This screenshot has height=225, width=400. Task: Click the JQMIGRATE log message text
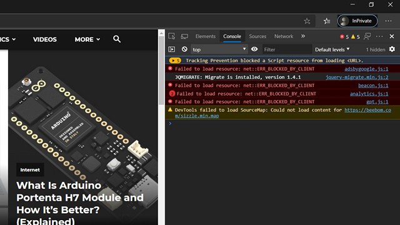coord(237,77)
